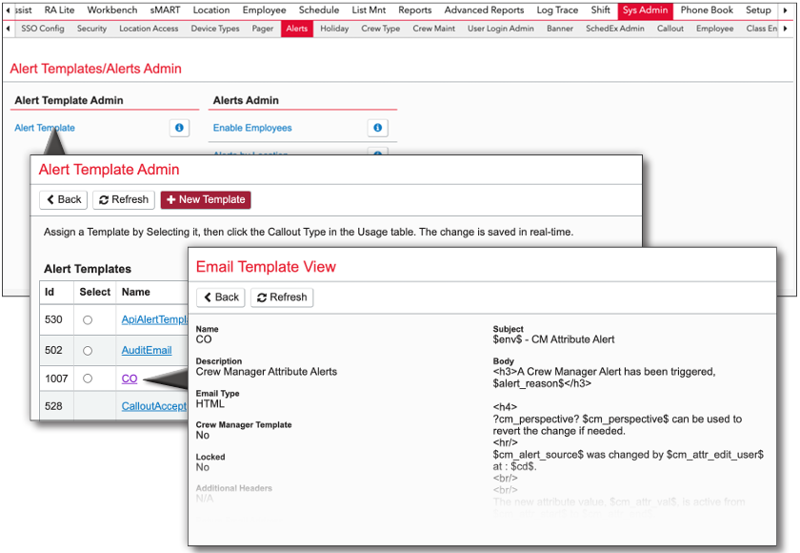Switch to Advanced Reports tab
Viewport: 800px width, 553px height.
[484, 10]
